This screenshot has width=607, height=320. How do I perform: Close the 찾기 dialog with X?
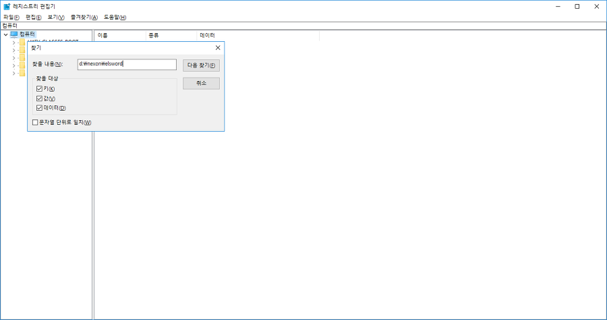click(217, 48)
